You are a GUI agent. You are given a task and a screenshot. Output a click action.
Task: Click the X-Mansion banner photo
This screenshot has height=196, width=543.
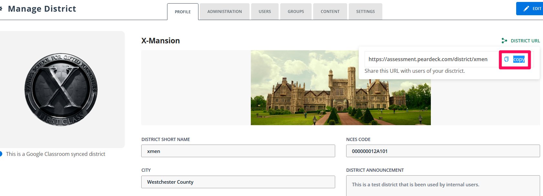(341, 88)
